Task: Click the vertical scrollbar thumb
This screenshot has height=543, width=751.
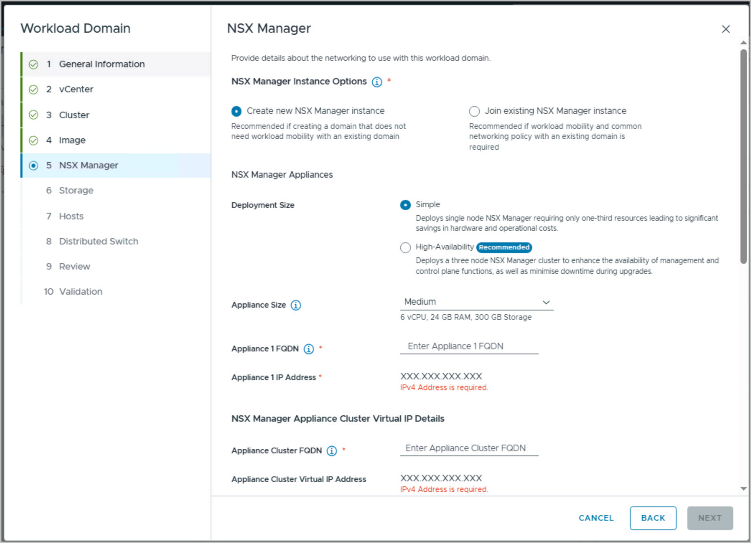Action: (743, 156)
